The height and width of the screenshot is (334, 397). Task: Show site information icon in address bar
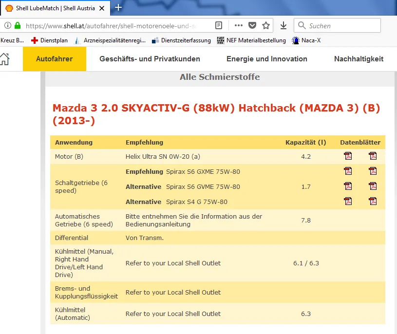click(x=8, y=25)
